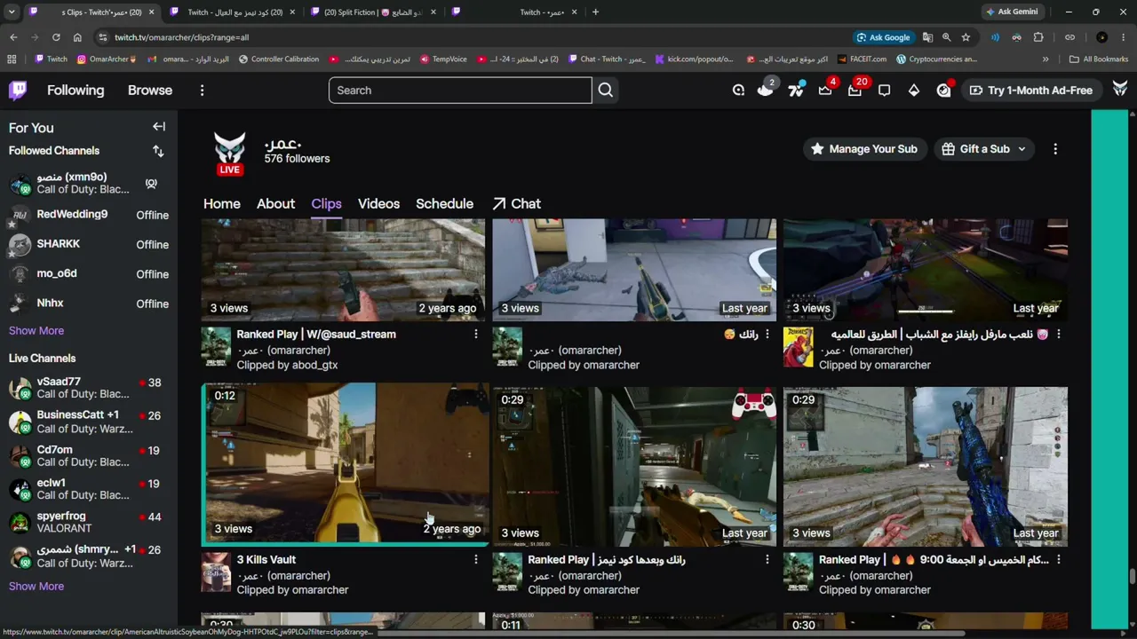The width and height of the screenshot is (1137, 639).
Task: Open the FACEIT.com bookmark
Action: [861, 59]
